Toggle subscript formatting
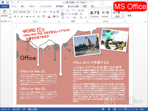The width and height of the screenshot is (148, 111). [31, 17]
